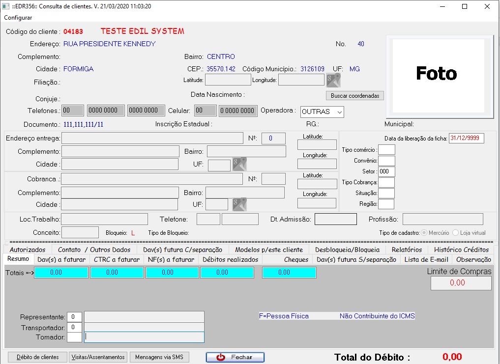Click the map icon beside Longitude field

[333, 80]
